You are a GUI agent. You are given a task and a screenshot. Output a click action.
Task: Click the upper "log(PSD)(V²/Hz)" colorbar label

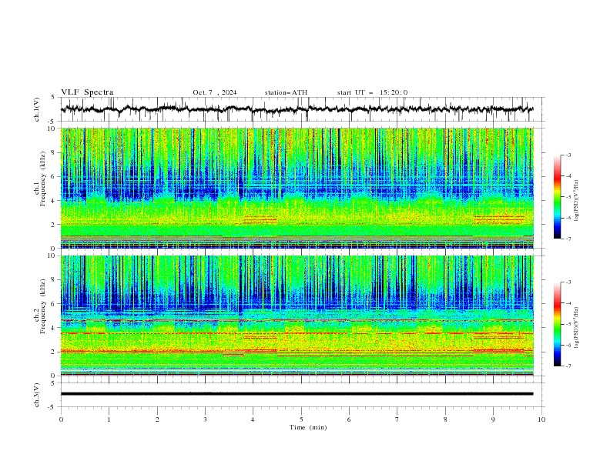[x=576, y=201]
